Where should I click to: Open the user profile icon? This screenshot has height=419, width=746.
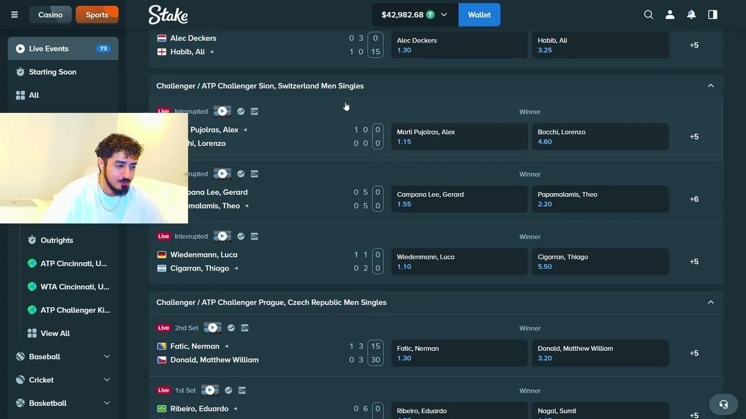[x=670, y=15]
